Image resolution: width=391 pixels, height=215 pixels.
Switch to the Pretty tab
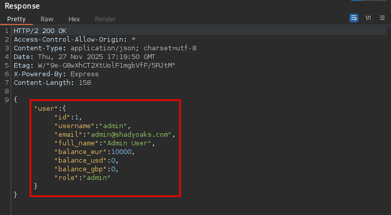(x=16, y=19)
